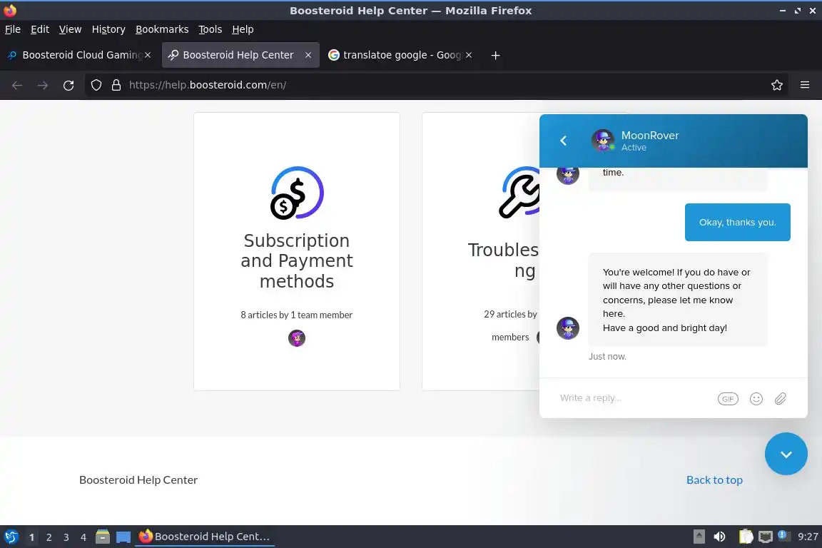Click the network monitor icon in system tray
822x548 pixels.
click(766, 537)
